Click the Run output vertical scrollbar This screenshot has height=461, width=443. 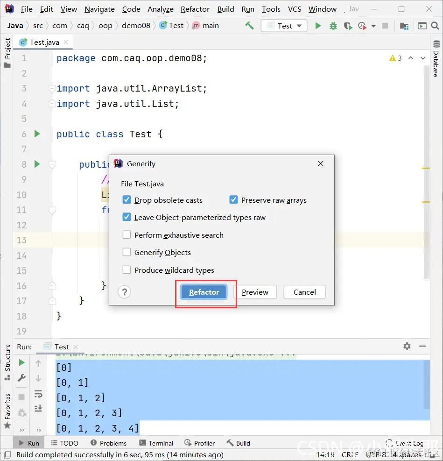click(x=427, y=384)
